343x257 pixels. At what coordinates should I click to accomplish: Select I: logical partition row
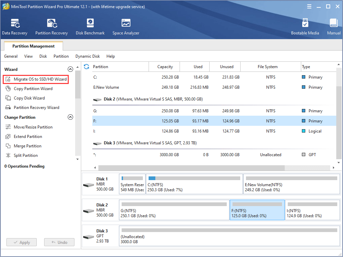[214, 131]
